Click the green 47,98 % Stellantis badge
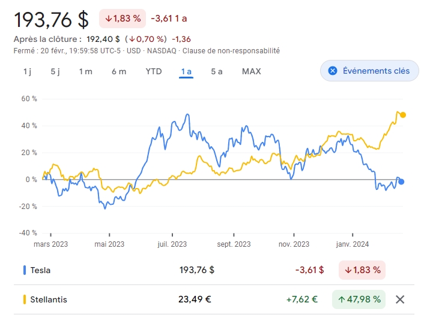Image resolution: width=421 pixels, height=318 pixels. [x=359, y=299]
